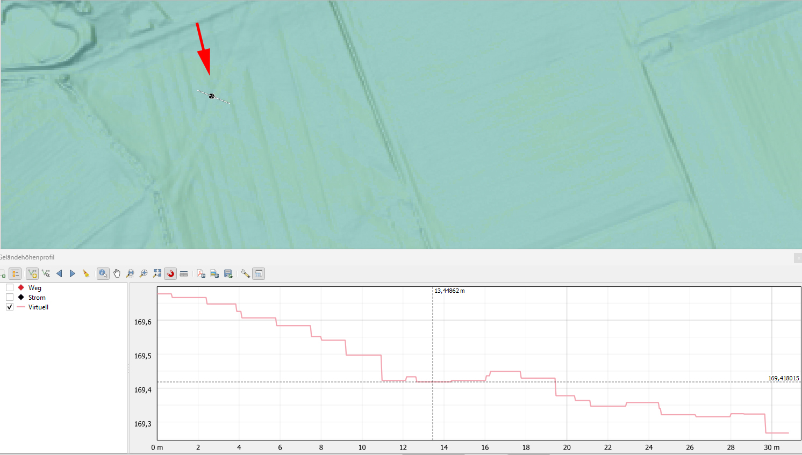
Task: Toggle the dock panel button
Action: (259, 273)
